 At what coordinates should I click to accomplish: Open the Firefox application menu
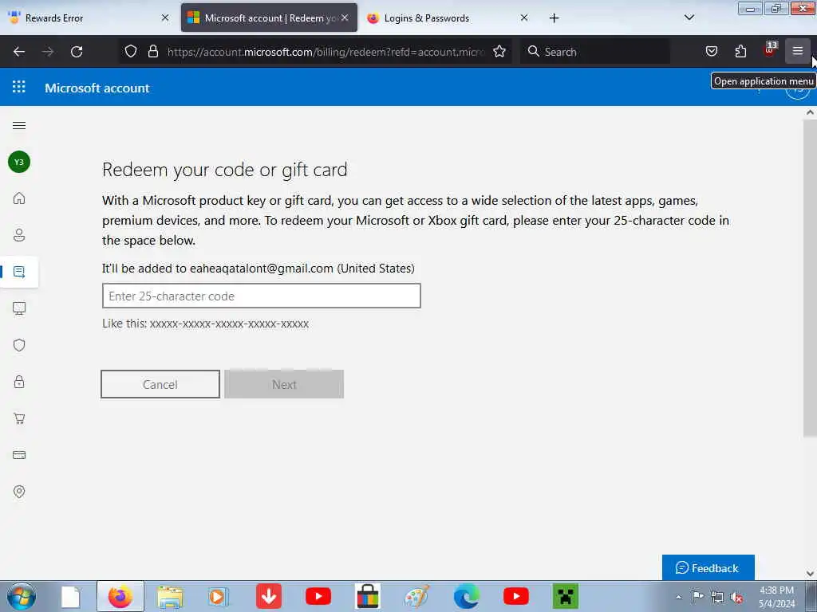(797, 51)
